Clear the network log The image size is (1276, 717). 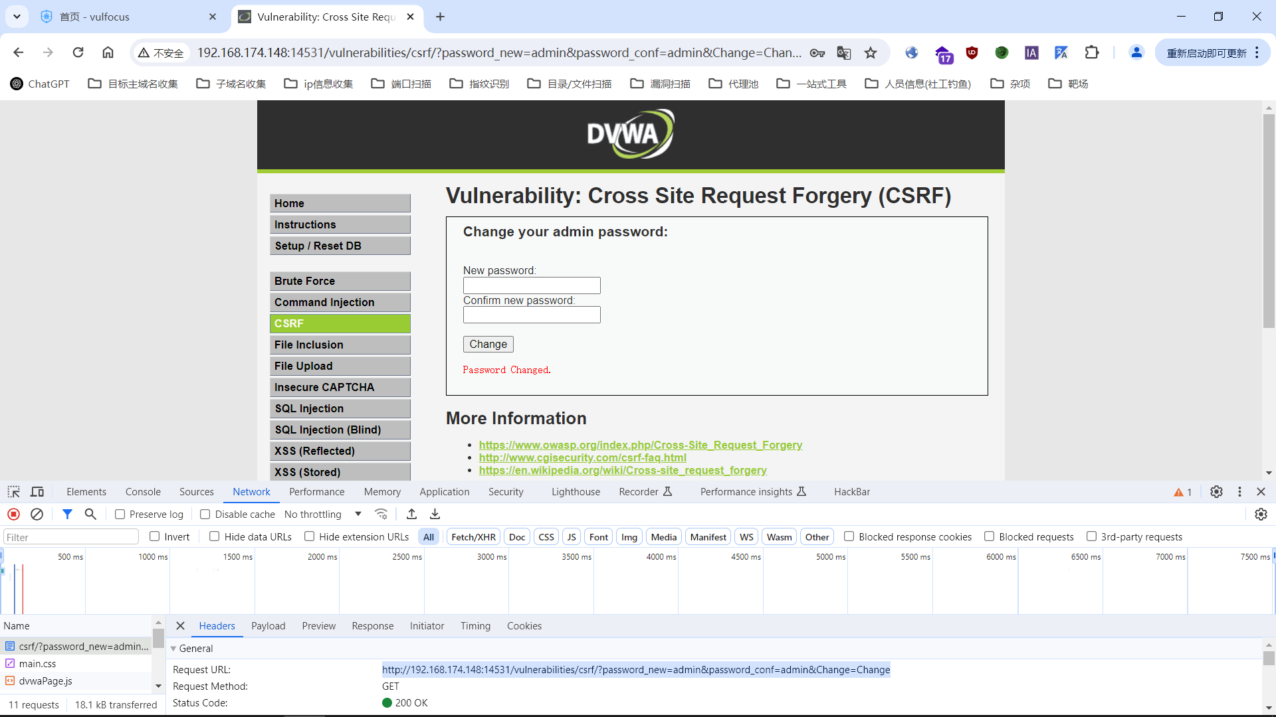(37, 515)
